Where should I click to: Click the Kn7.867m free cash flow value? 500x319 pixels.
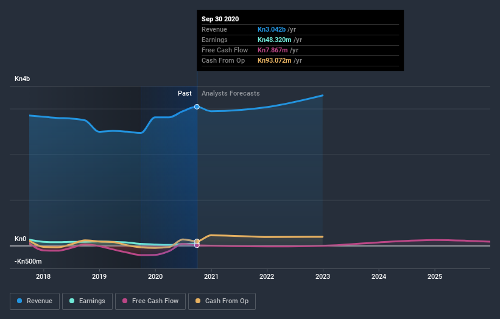pyautogui.click(x=273, y=50)
